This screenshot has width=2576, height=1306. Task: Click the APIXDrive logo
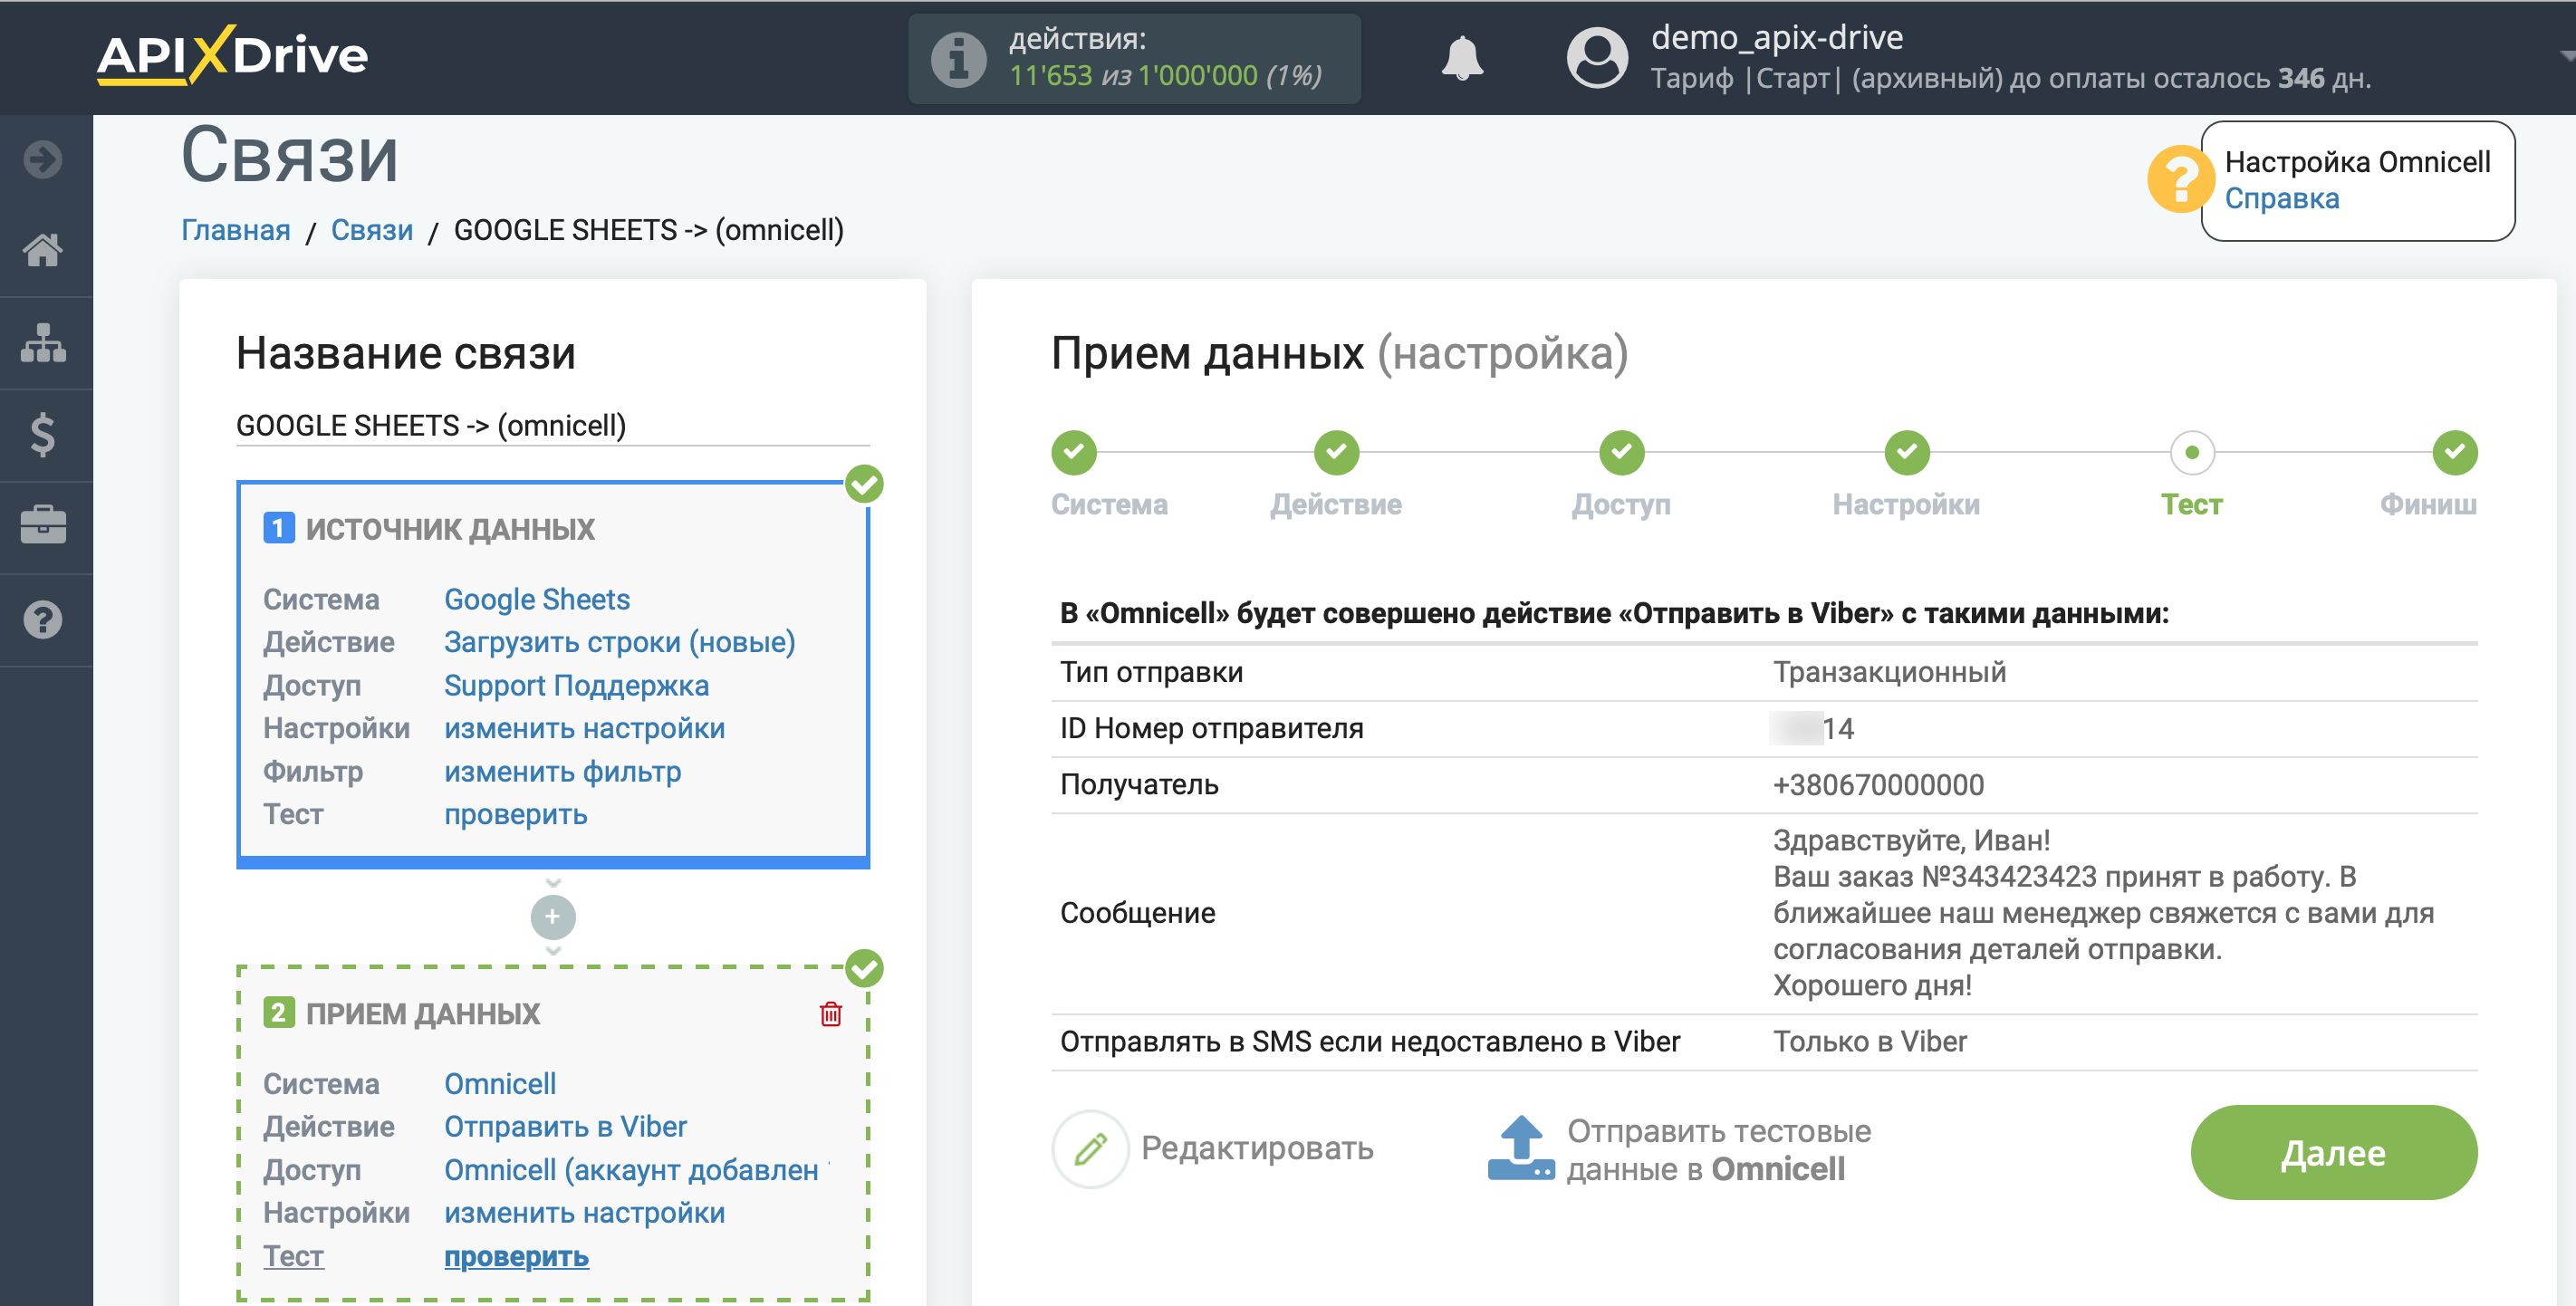232,55
